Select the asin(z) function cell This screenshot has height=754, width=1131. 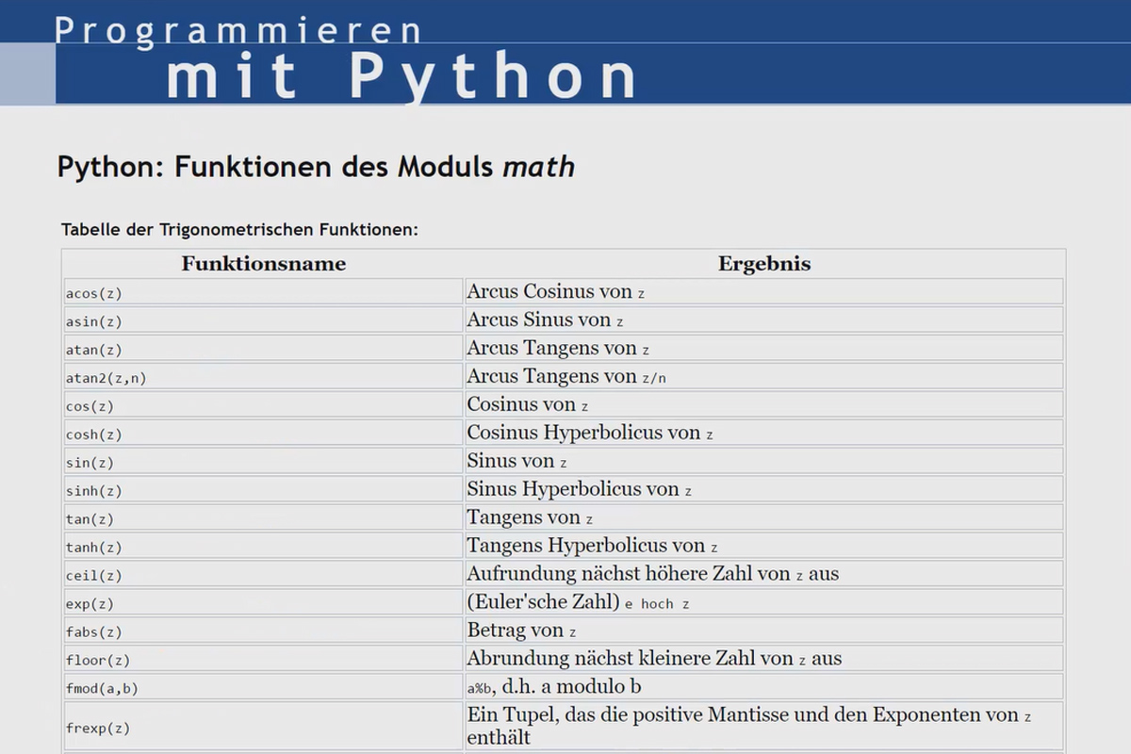tap(264, 320)
